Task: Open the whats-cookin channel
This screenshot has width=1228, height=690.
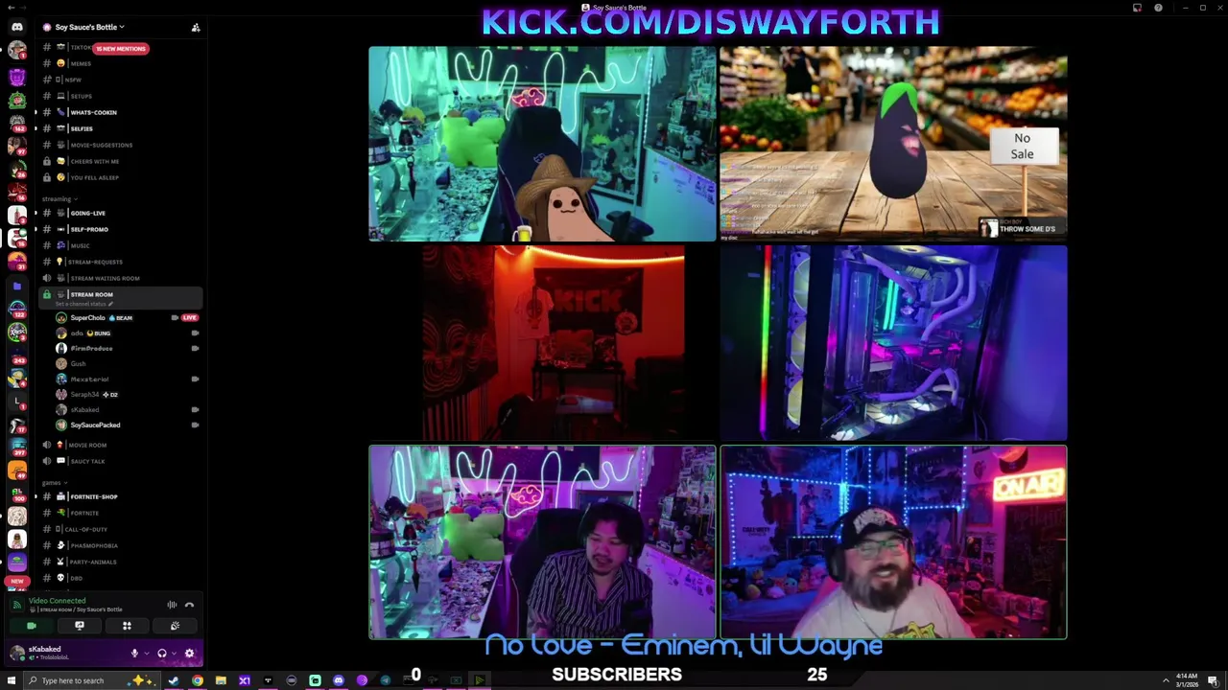Action: [x=120, y=112]
